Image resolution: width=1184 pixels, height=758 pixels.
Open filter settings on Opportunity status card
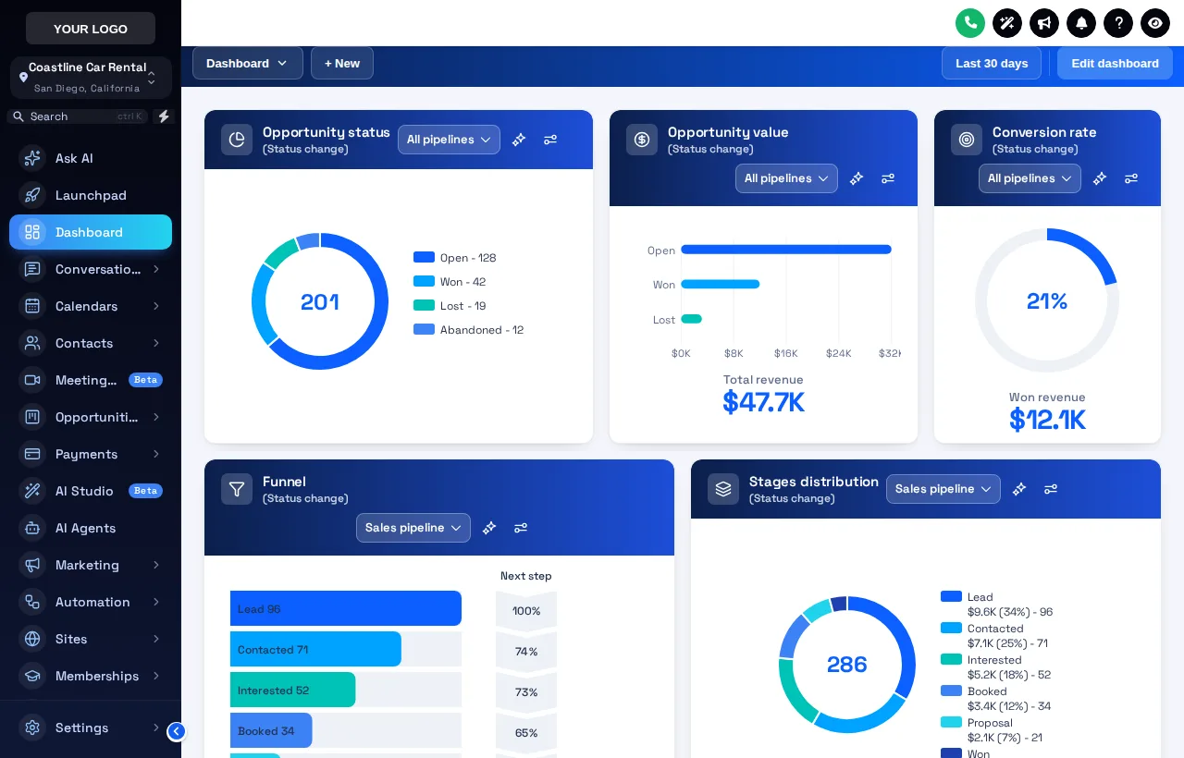tap(550, 140)
